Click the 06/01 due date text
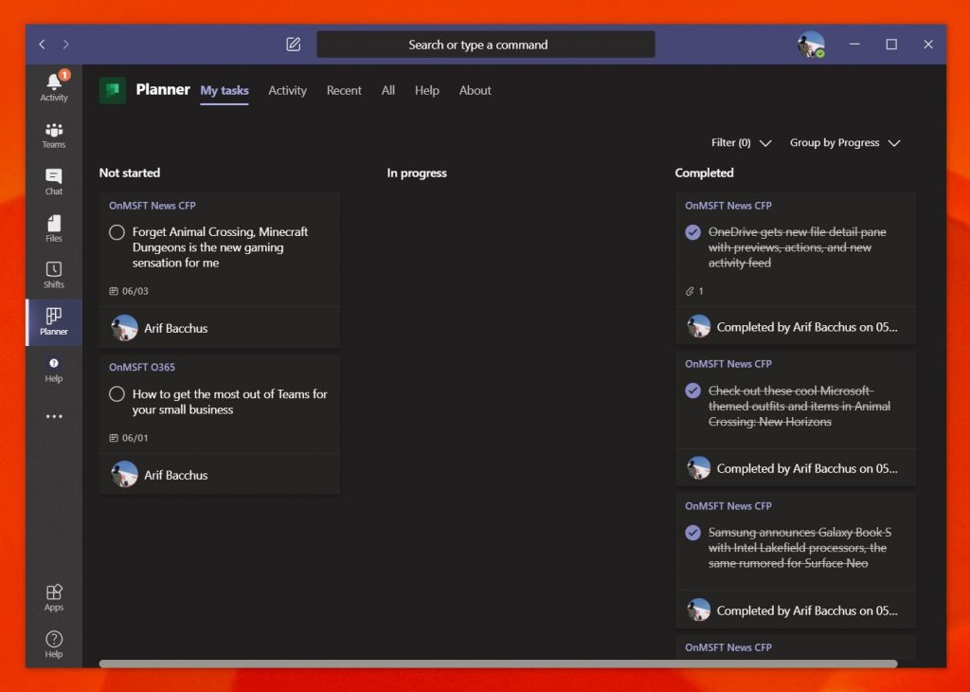The image size is (970, 692). point(135,438)
